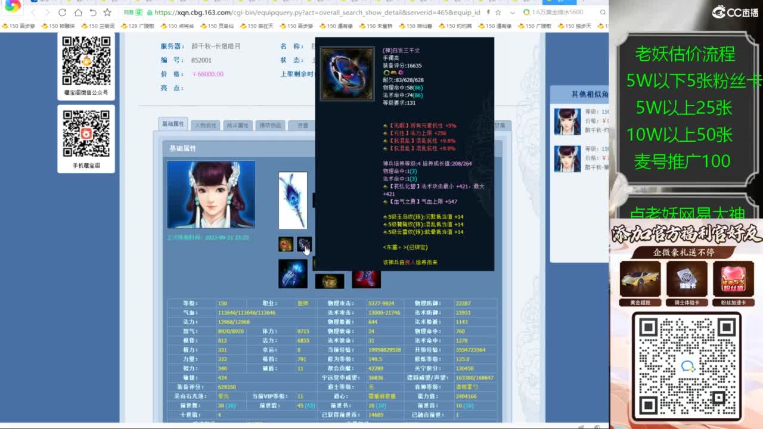Go to the browser home page icon
The height and width of the screenshot is (429, 763).
[x=78, y=13]
